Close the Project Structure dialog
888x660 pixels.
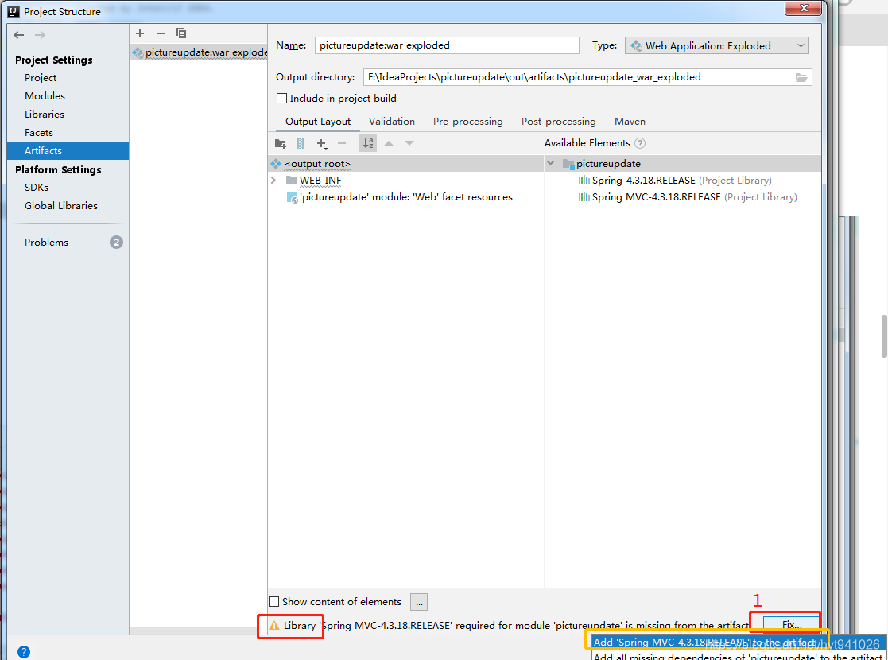[804, 8]
